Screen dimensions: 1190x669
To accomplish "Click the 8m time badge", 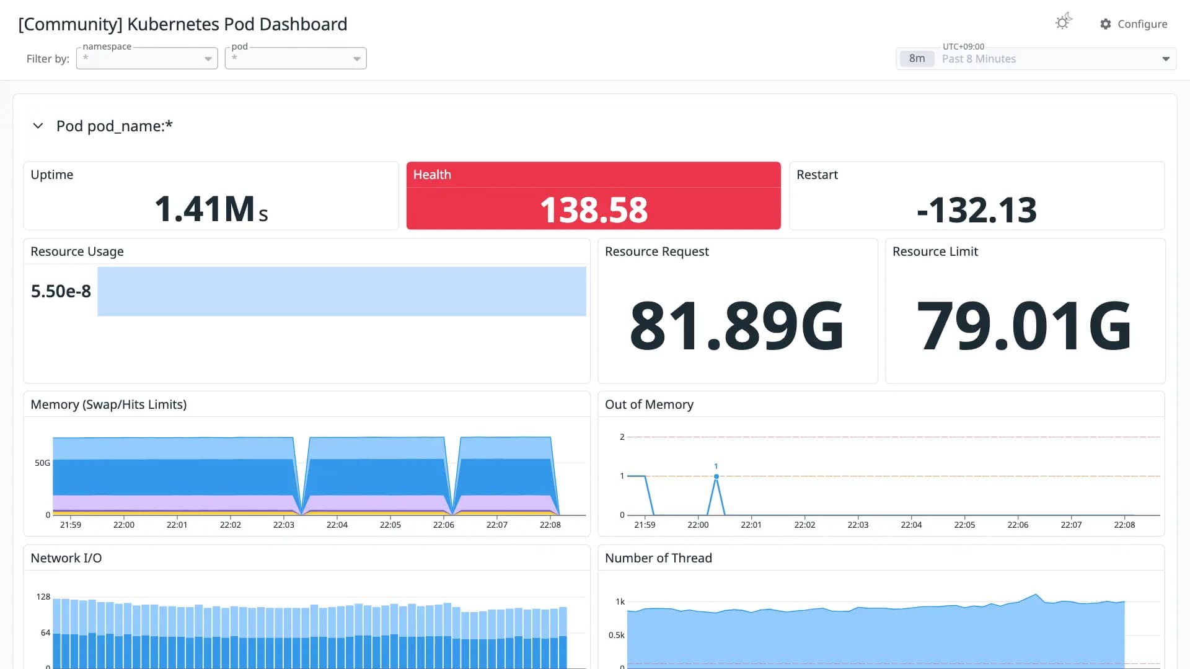I will pyautogui.click(x=917, y=58).
